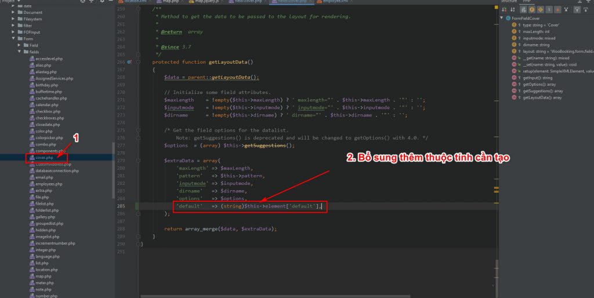Viewport: 594px width, 298px height.
Task: Open databaseconnection.php in the project tree
Action: coord(55,171)
